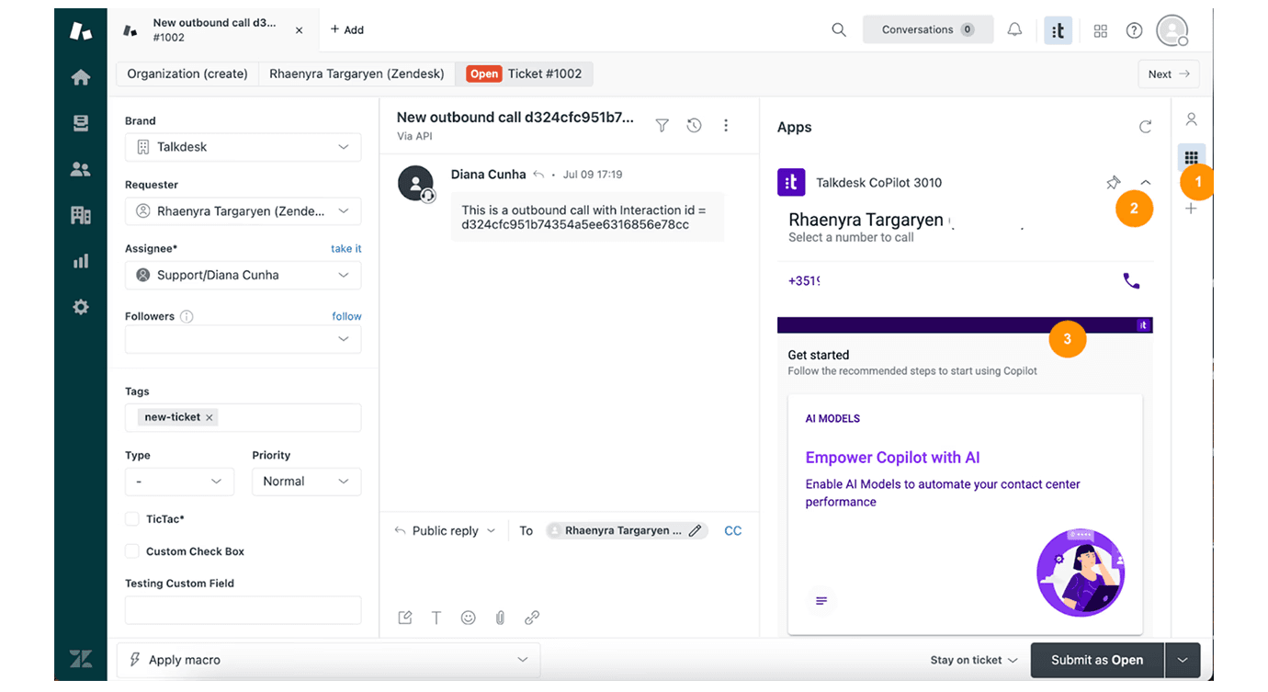Click the Submit as Open button
Viewport: 1268px width, 692px height.
click(x=1096, y=660)
